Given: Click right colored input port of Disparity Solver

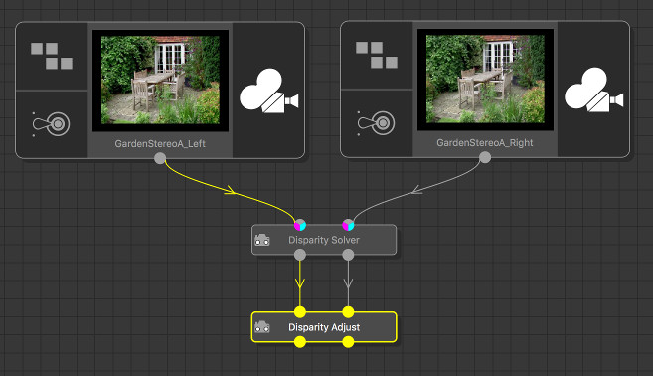Looking at the screenshot, I should coord(348,225).
